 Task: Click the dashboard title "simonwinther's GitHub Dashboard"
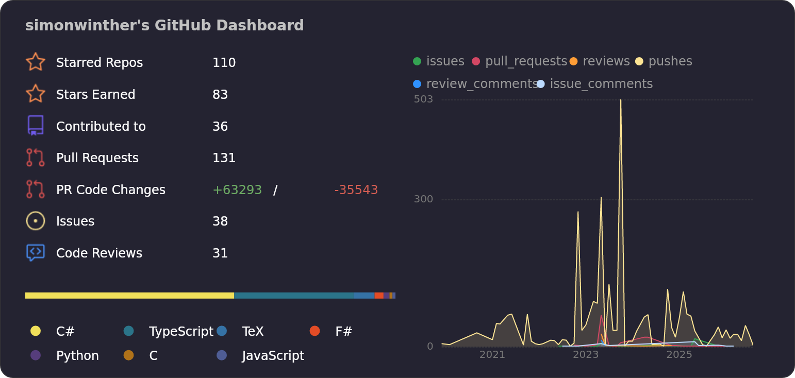pos(164,26)
